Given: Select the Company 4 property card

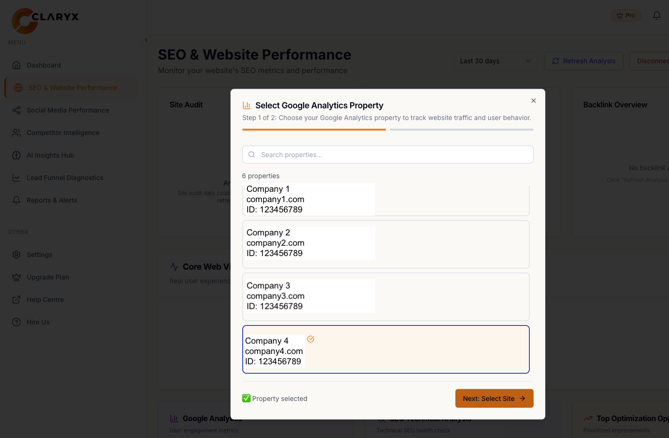Looking at the screenshot, I should tap(386, 349).
